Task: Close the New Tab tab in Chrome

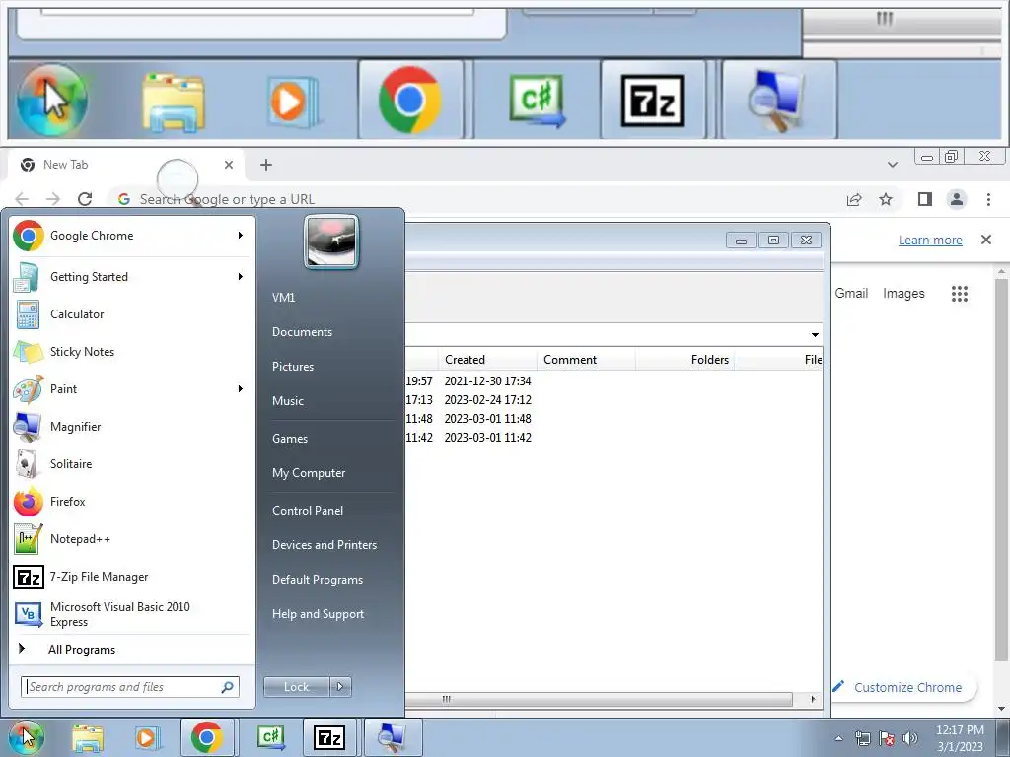Action: [229, 165]
